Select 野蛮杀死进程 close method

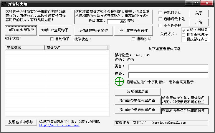click(x=184, y=35)
